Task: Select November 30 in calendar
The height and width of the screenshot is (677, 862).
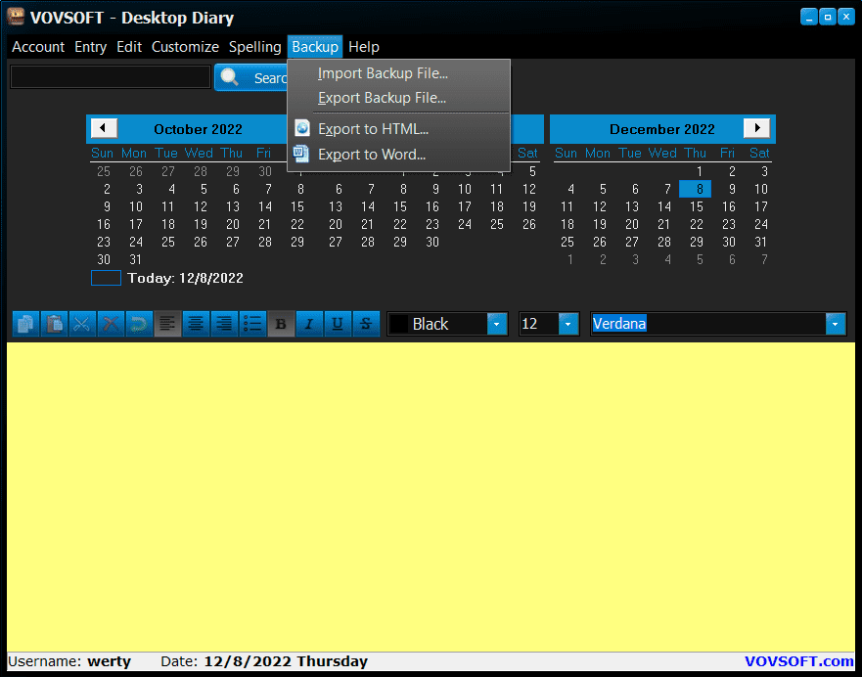Action: (432, 242)
